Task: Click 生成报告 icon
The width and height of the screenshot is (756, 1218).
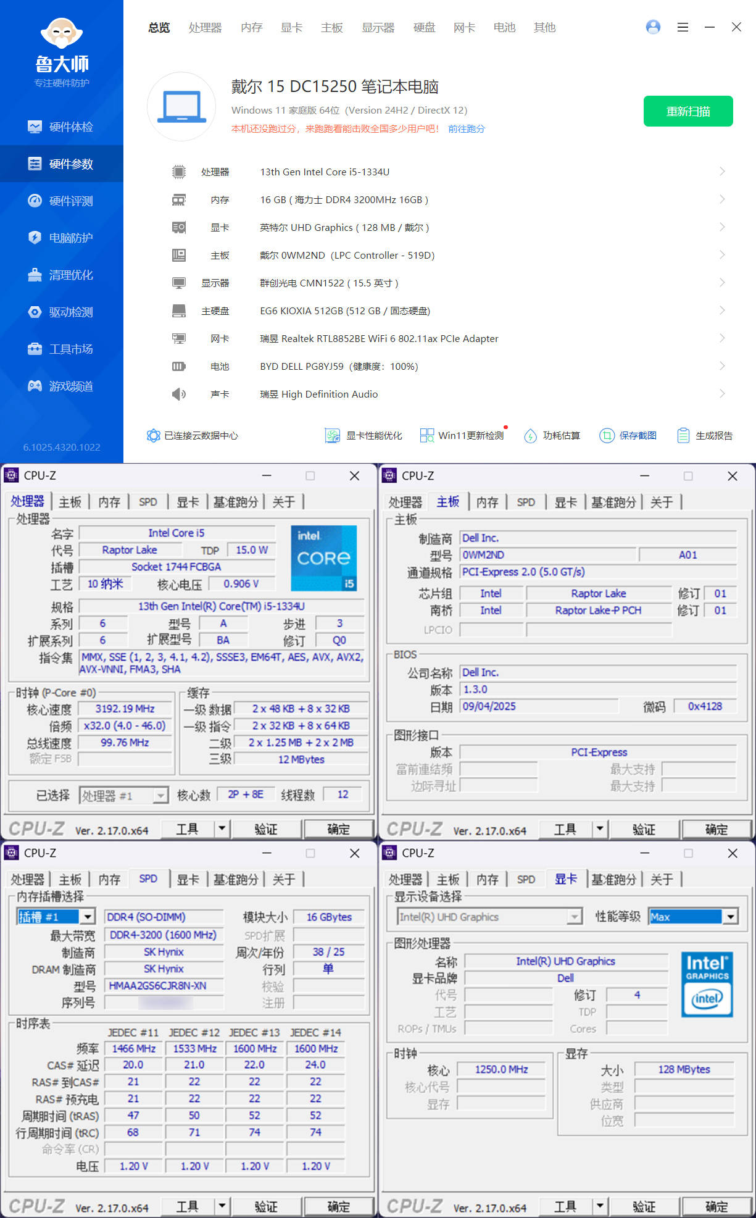Action: click(x=683, y=436)
